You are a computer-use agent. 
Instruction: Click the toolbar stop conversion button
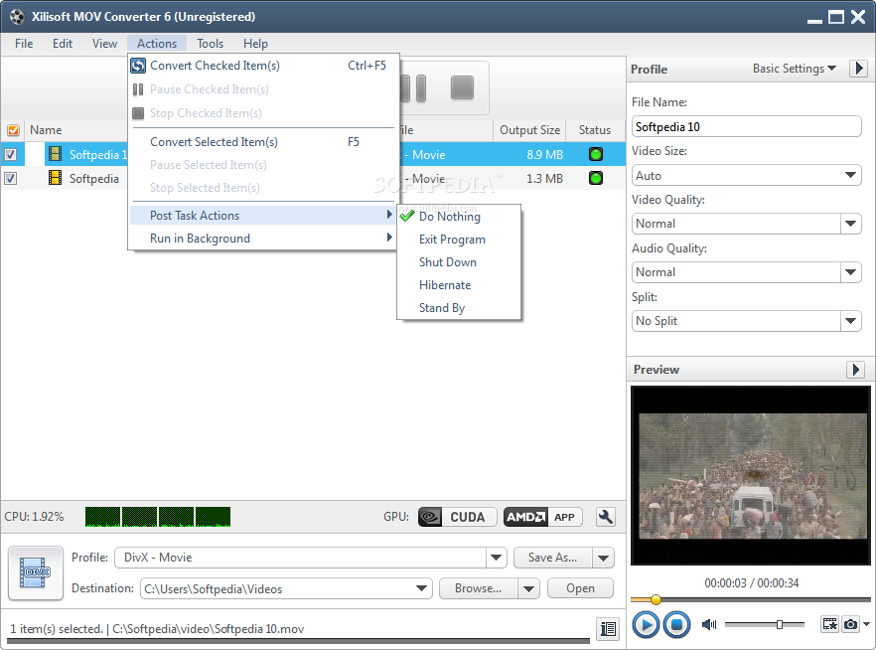(462, 87)
